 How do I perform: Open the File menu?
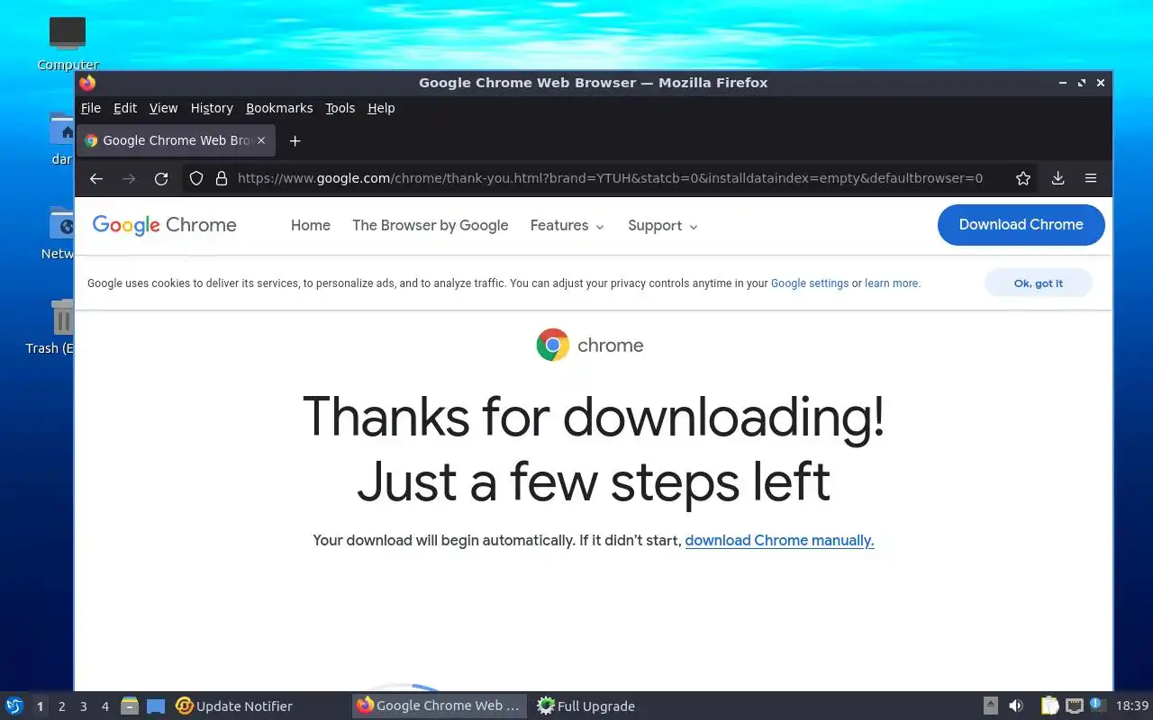click(91, 108)
